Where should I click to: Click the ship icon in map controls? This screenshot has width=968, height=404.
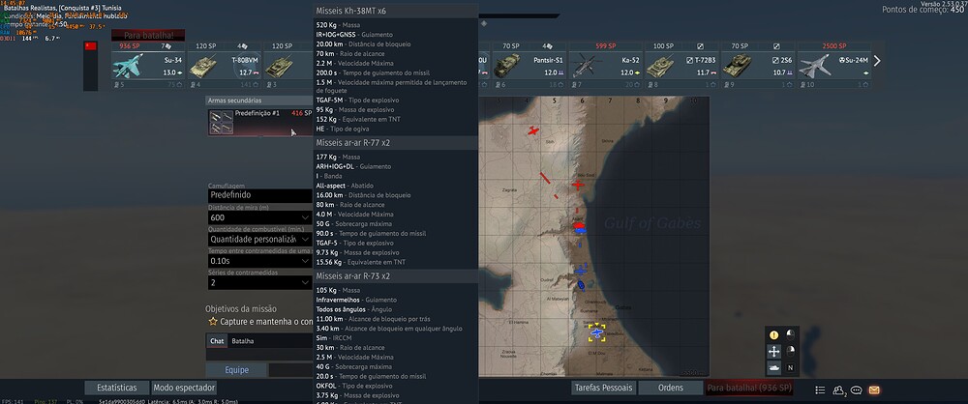774,367
